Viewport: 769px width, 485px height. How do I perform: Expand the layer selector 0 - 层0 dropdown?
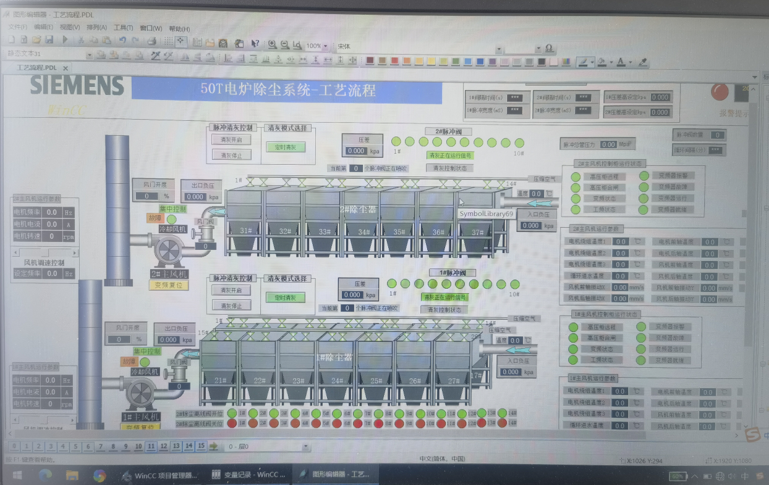click(305, 447)
